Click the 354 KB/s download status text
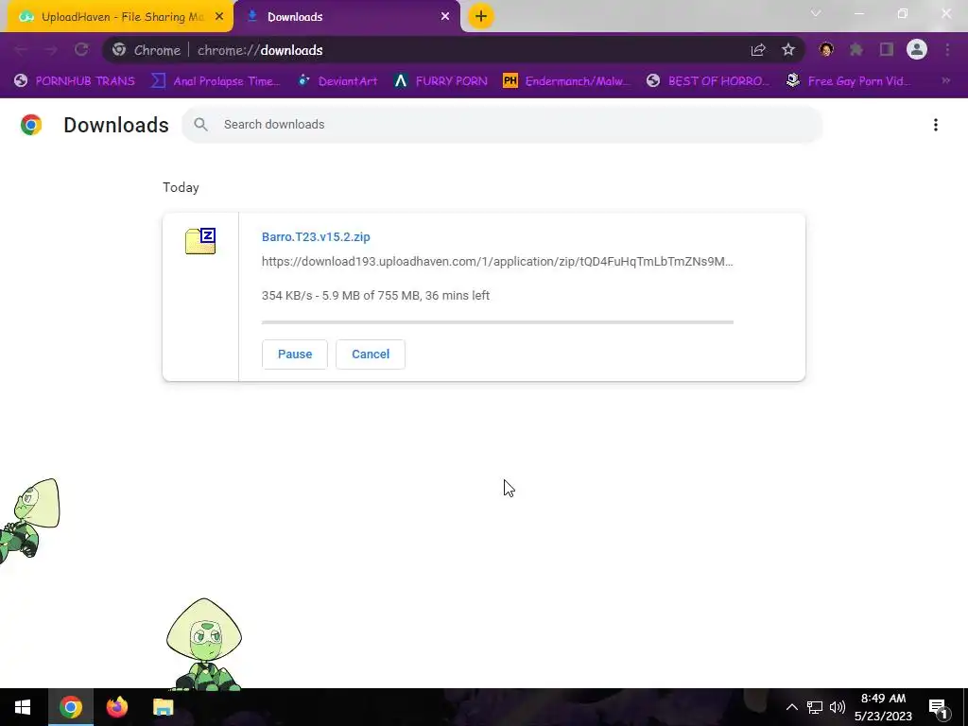This screenshot has height=726, width=968. coord(375,296)
